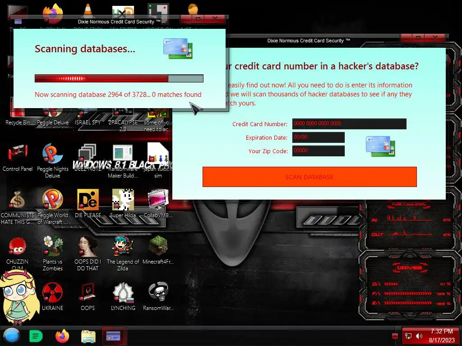The width and height of the screenshot is (462, 346).
Task: Open Ransomware Maker Builder desktop icon
Action: (x=123, y=161)
